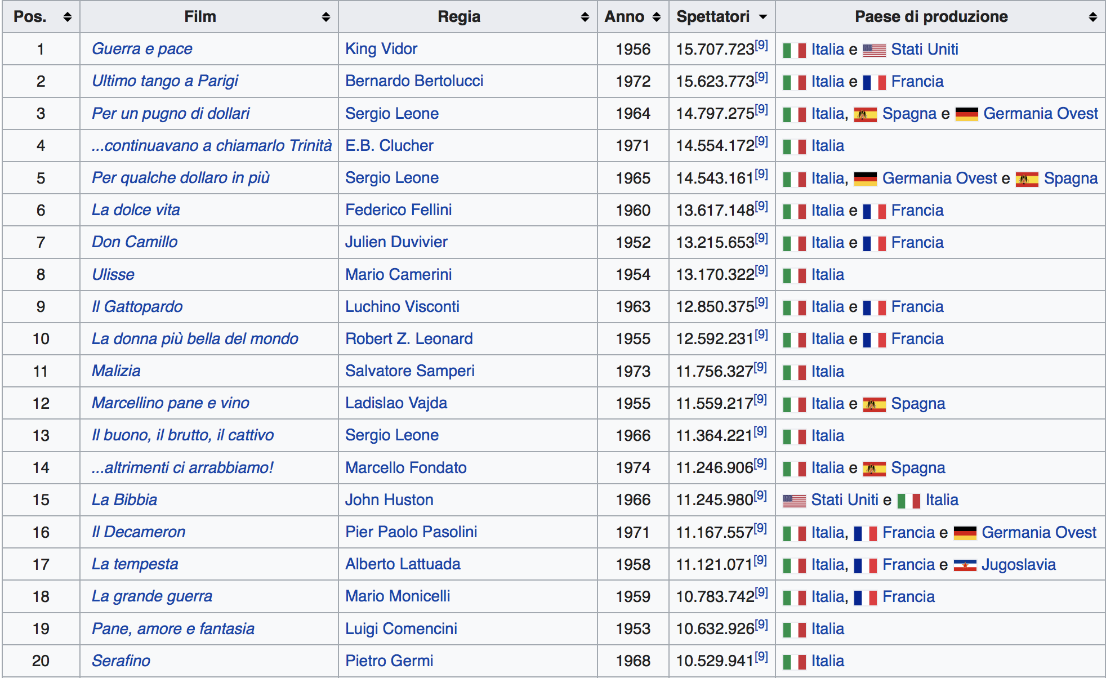Screen dimensions: 1106x678
Task: Click the Germania Ovest flag in Il Decameron row
Action: pos(965,533)
